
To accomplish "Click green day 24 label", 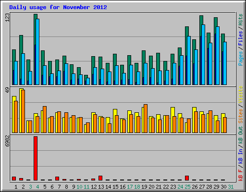I will (x=180, y=187).
